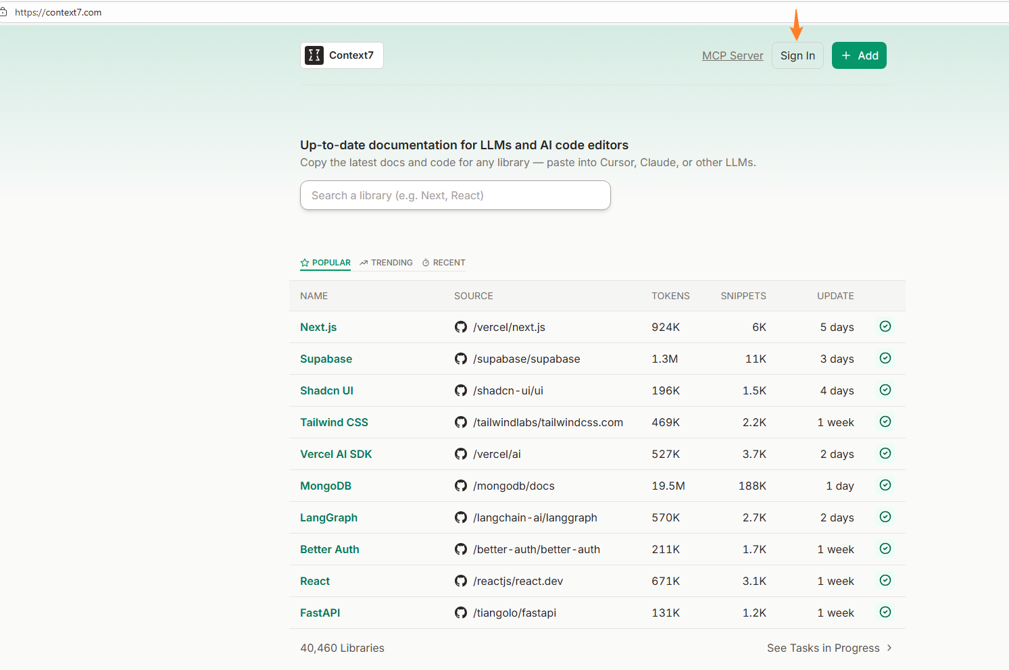Click the /better-auth/better-auth source path
The height and width of the screenshot is (670, 1009).
point(537,549)
